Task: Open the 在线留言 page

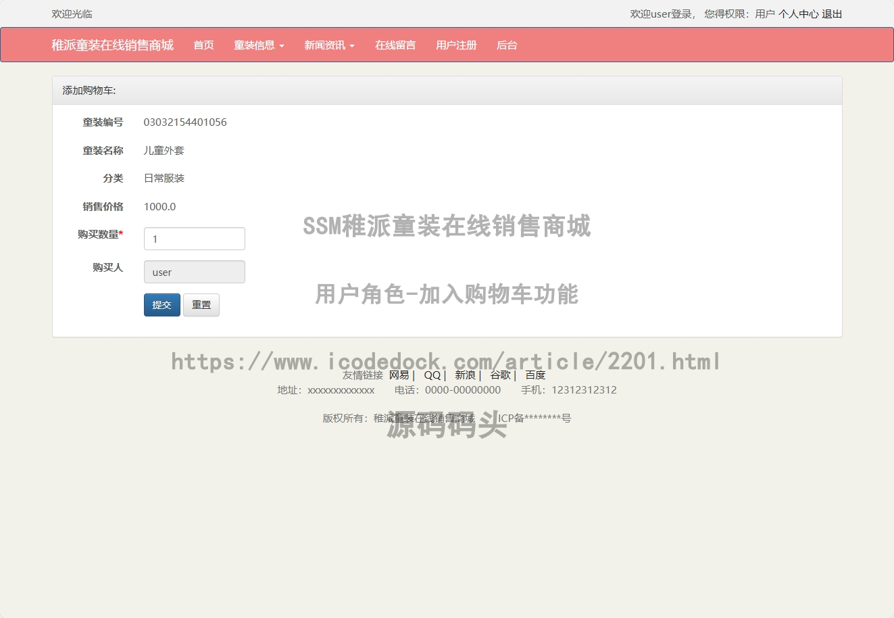Action: tap(395, 45)
